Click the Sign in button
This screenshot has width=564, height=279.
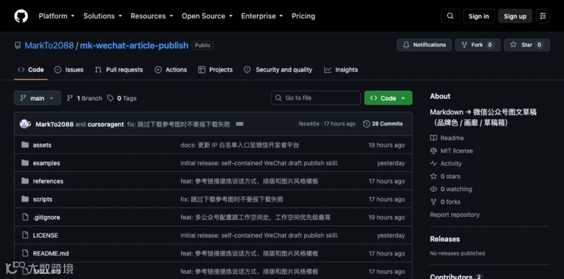479,16
